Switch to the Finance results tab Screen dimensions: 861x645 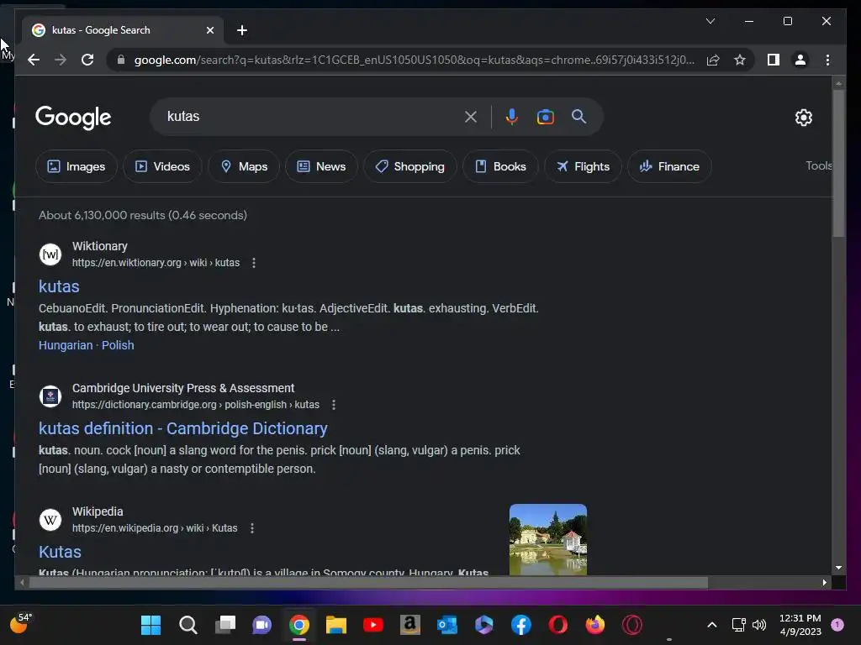pyautogui.click(x=669, y=166)
